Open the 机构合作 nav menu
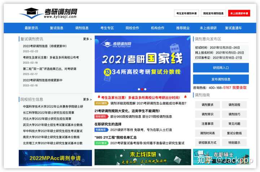The width and height of the screenshot is (260, 172). (x=157, y=28)
